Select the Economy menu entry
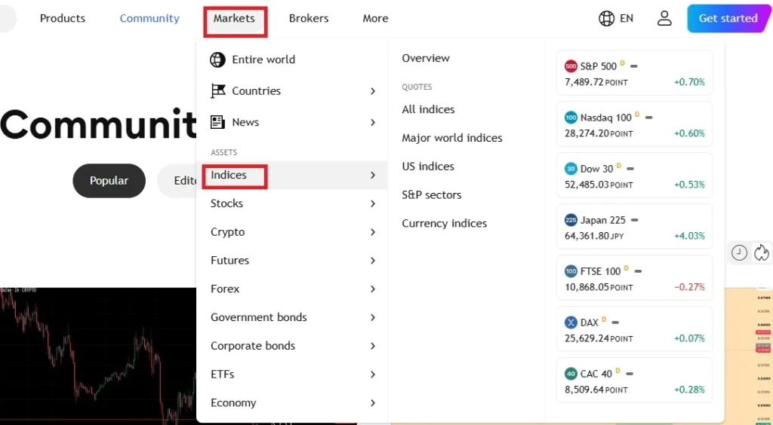Image resolution: width=773 pixels, height=425 pixels. click(292, 403)
